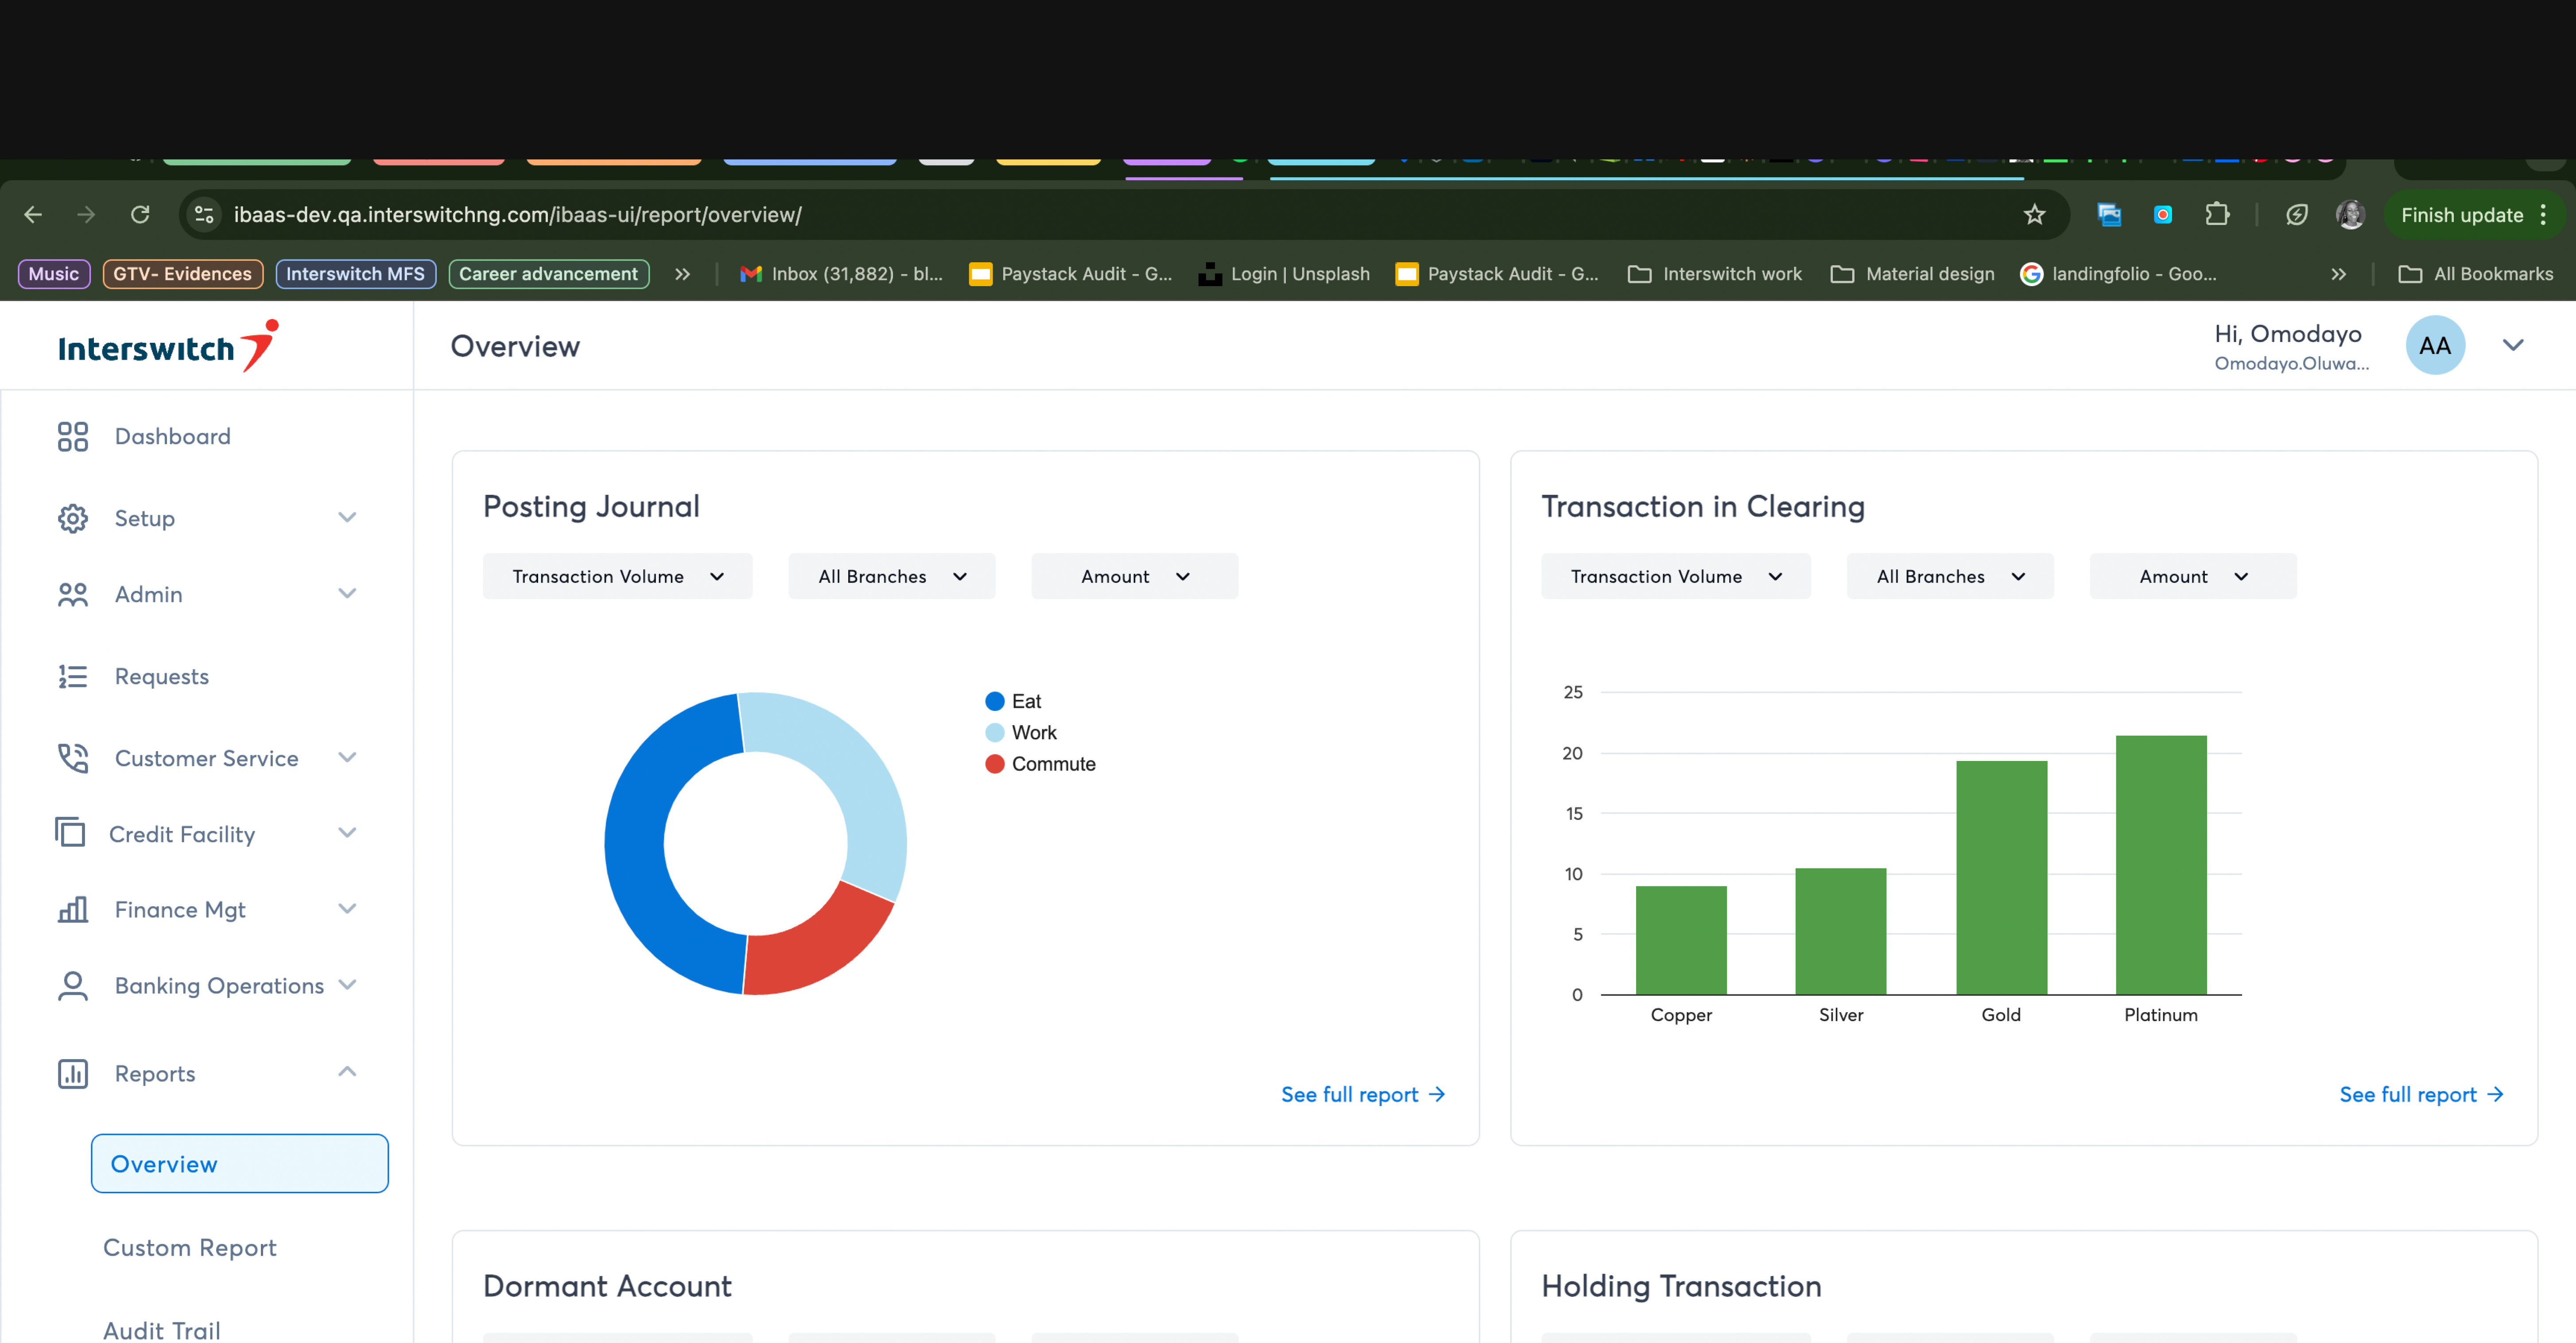The height and width of the screenshot is (1343, 2576).
Task: Open the Interswitch MFS tab group
Action: [355, 274]
